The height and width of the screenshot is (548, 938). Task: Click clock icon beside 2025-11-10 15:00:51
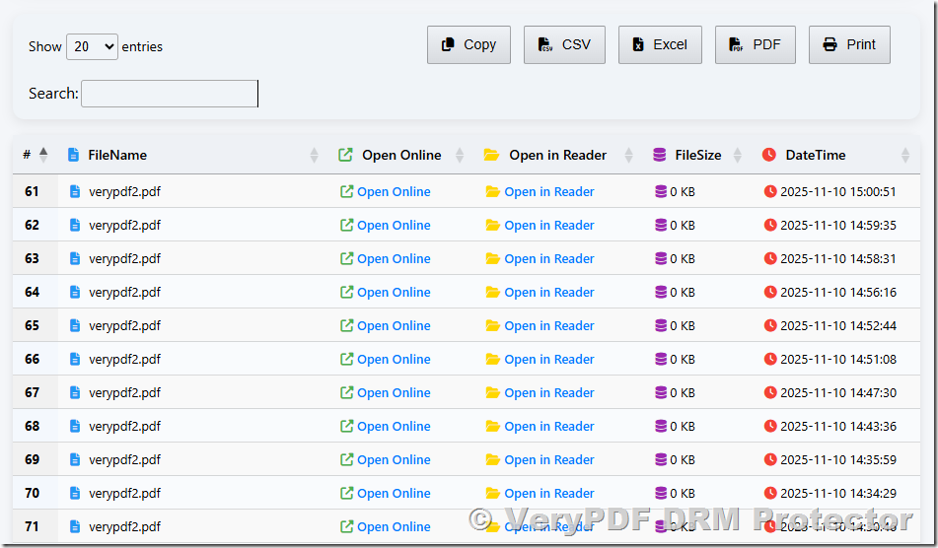pyautogui.click(x=770, y=191)
